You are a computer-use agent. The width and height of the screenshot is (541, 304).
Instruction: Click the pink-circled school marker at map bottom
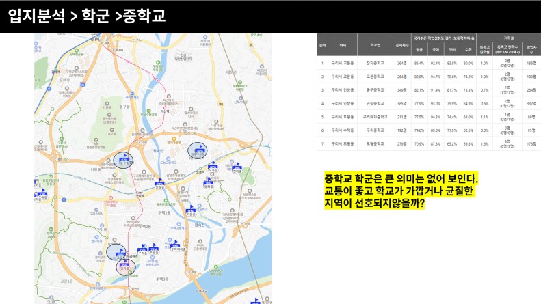click(124, 266)
